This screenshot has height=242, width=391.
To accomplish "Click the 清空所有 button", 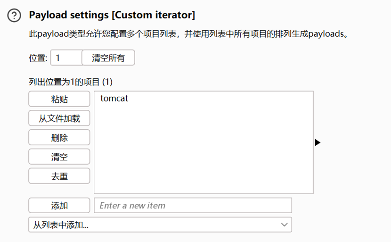I will 108,58.
